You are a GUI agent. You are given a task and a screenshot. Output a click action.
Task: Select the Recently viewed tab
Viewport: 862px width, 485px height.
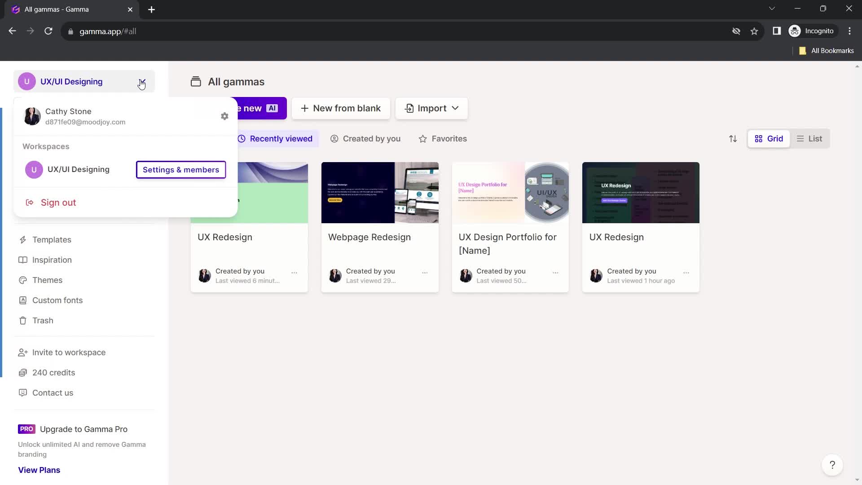(x=275, y=139)
